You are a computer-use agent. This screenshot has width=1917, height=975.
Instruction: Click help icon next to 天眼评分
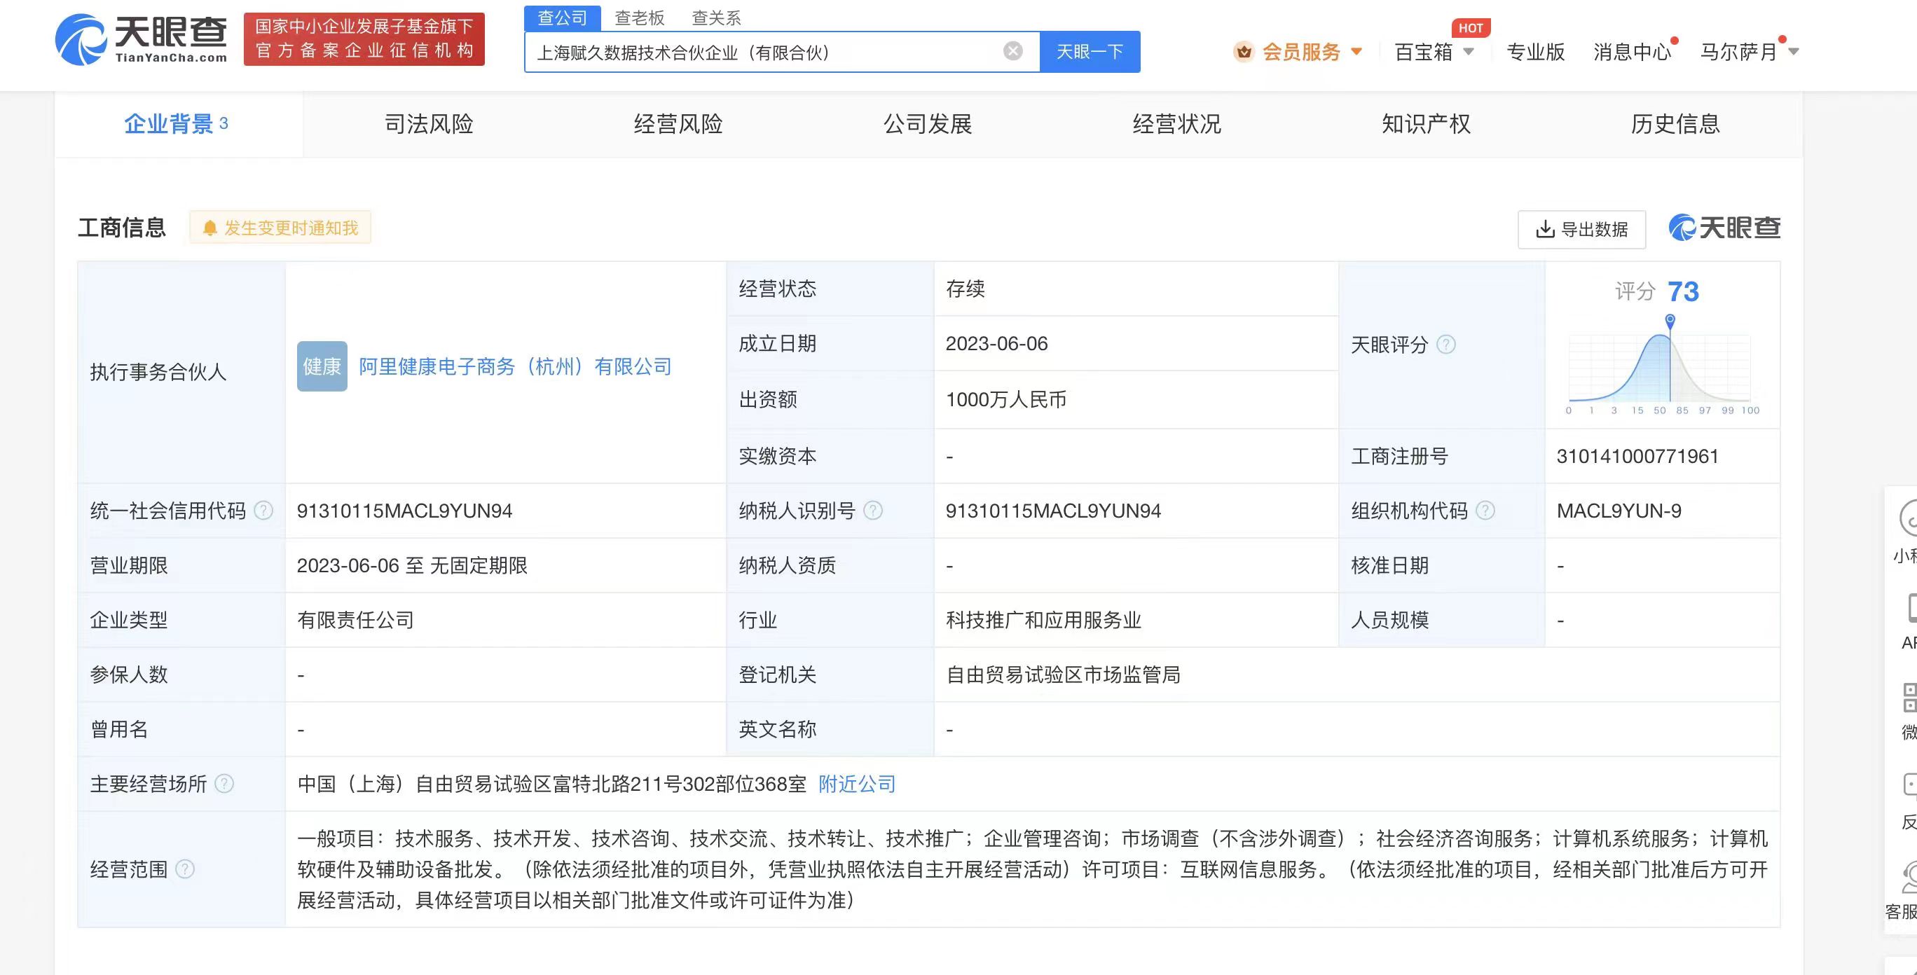coord(1445,345)
